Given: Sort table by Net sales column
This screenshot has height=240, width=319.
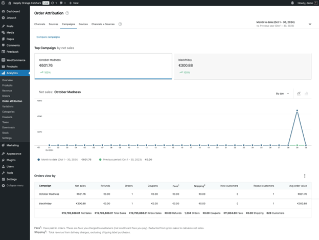Looking at the screenshot, I should [80, 186].
